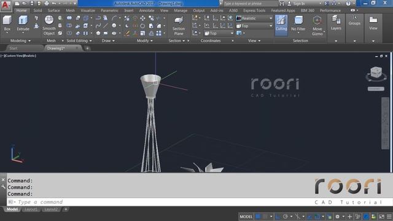Click the AutoCAD application menu logo
The width and height of the screenshot is (393, 221).
(6, 6)
